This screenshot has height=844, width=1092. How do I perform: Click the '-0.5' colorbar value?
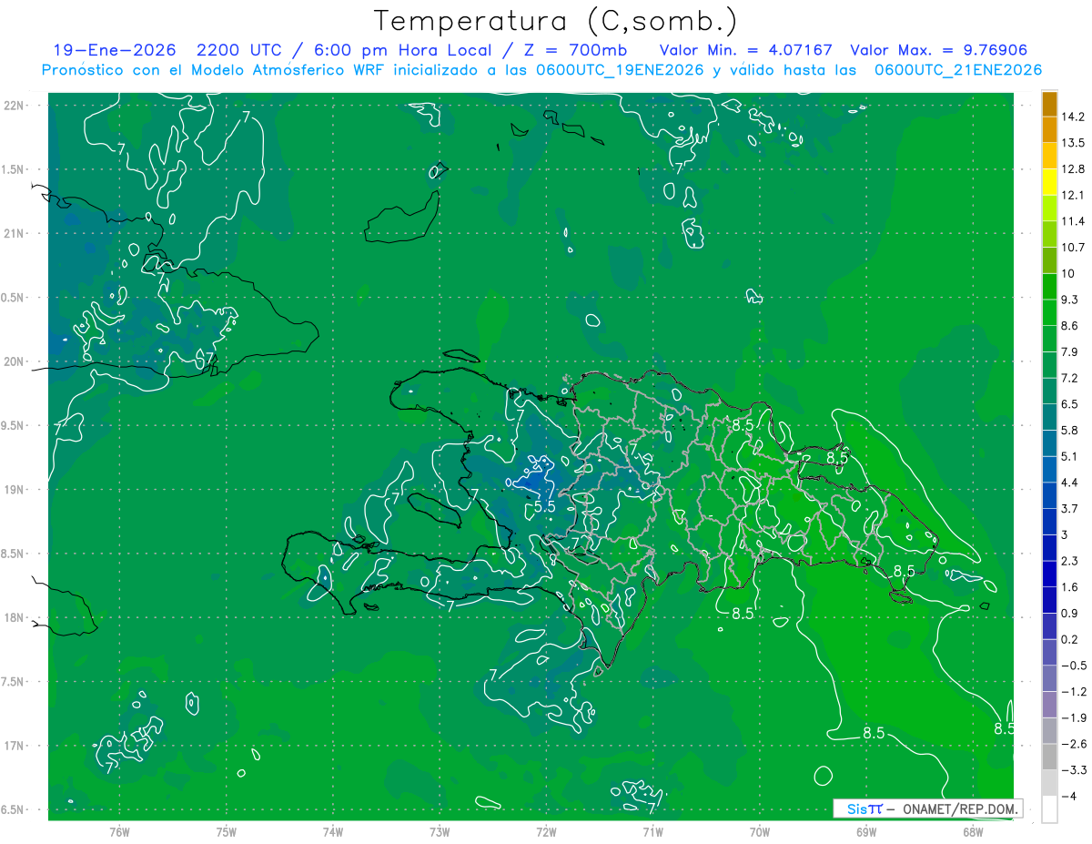coord(1073,666)
